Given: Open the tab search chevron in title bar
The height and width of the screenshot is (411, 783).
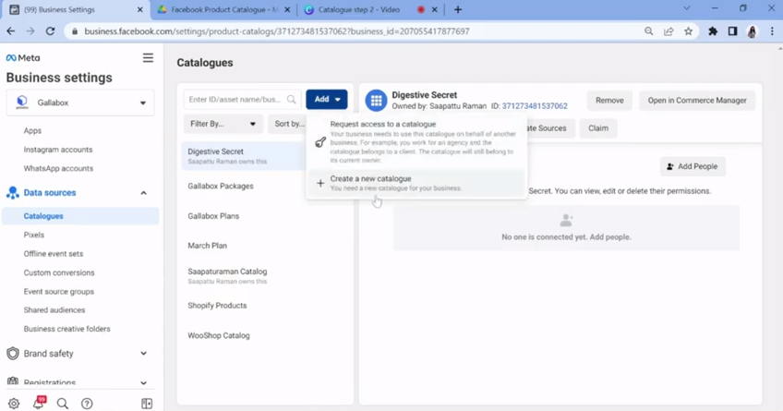Looking at the screenshot, I should coord(687,8).
